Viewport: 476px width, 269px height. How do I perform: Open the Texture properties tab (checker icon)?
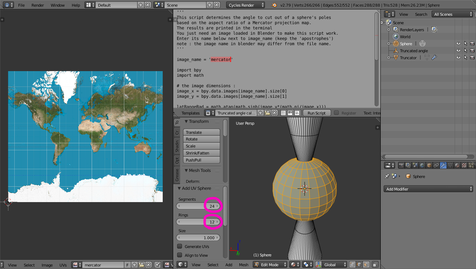464,165
